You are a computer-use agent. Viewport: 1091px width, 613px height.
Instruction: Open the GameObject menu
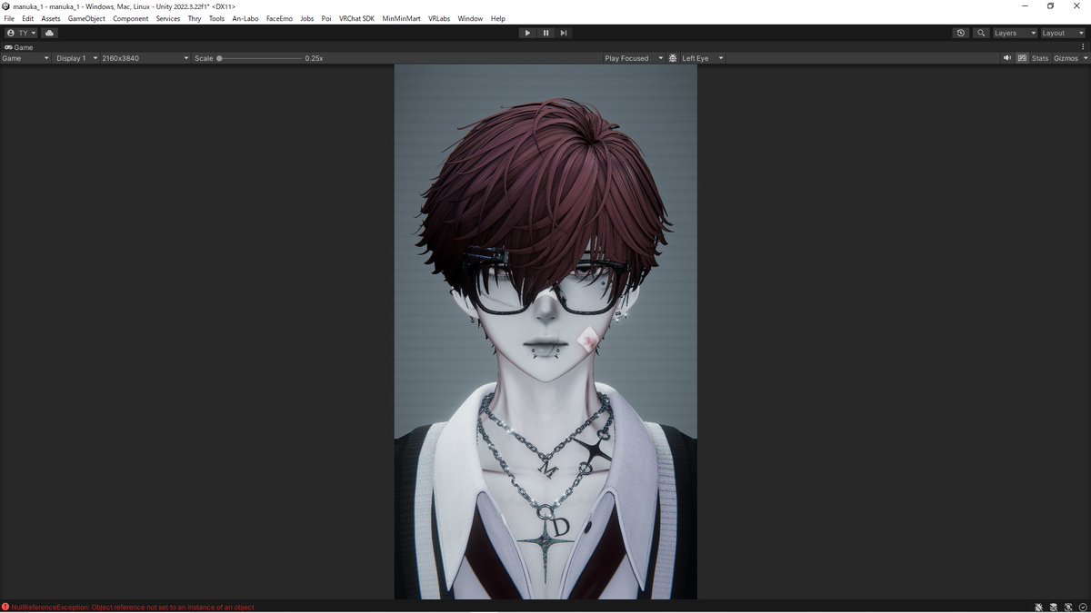[86, 18]
